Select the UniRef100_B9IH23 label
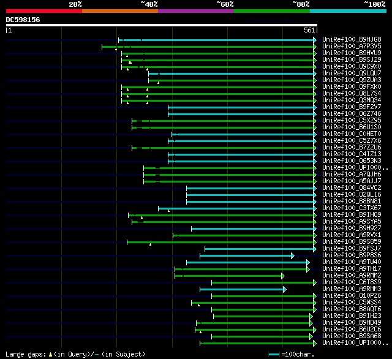Viewport: 392px width, 359px height. [352, 316]
